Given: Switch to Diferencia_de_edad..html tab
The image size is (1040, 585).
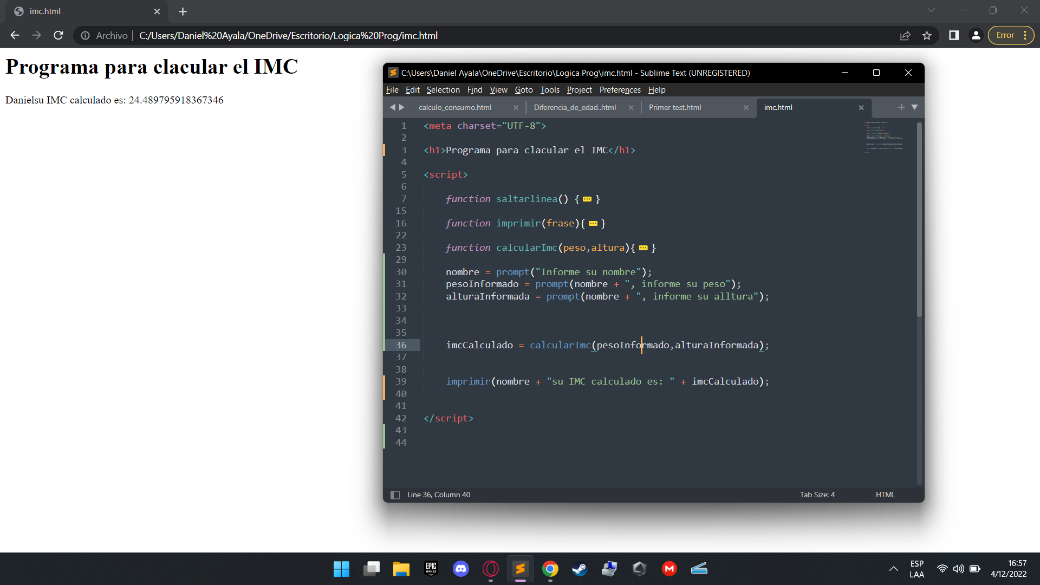Looking at the screenshot, I should (575, 107).
